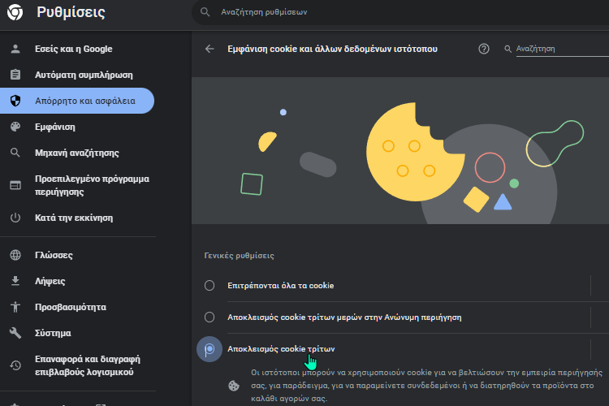Click the accessibility figure icon for Προσβασιμότητα
Viewport: 609px width, 406px height.
[15, 307]
